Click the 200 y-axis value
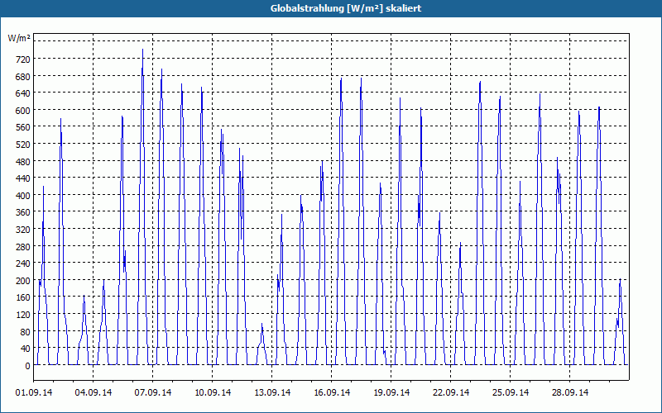662x413 pixels. coord(22,281)
